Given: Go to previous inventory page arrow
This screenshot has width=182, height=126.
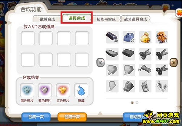Looking at the screenshot, I should [x=101, y=62].
